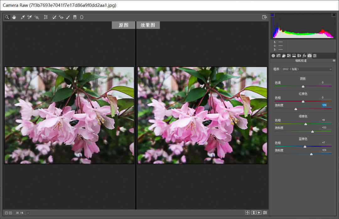Copy current settings to before icon
The height and width of the screenshot is (219, 339).
[x=259, y=213]
